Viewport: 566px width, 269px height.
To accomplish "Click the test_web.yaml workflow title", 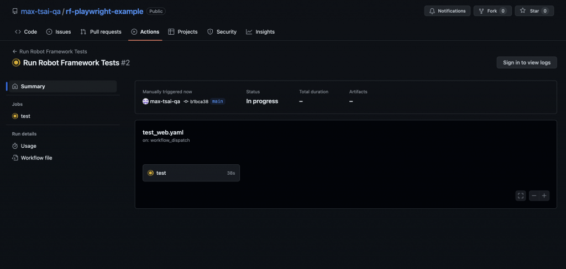I will pos(163,132).
